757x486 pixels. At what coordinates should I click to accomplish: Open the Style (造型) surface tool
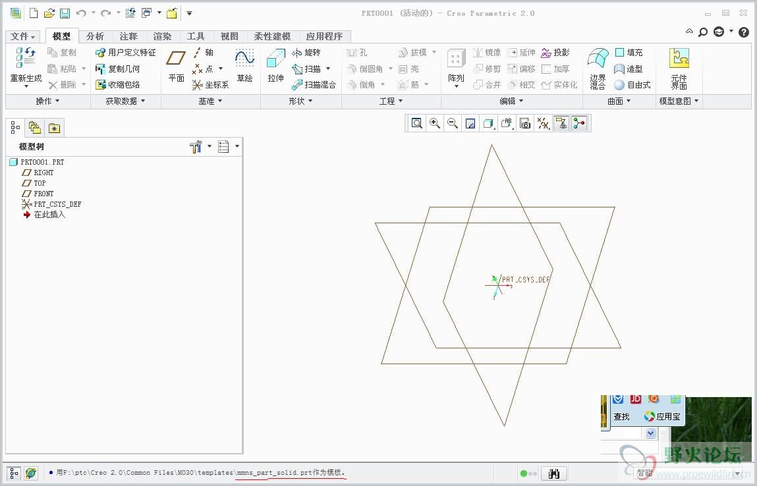(x=628, y=69)
